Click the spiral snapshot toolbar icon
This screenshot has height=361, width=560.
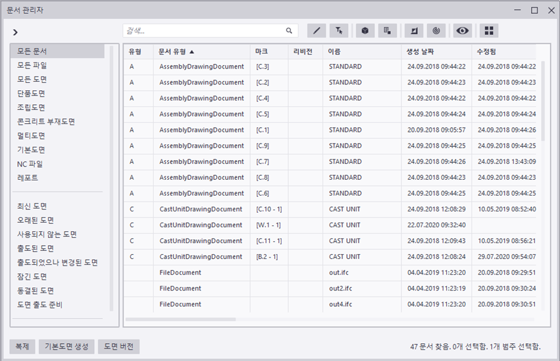[x=436, y=31]
